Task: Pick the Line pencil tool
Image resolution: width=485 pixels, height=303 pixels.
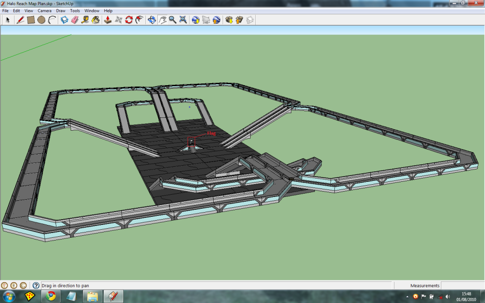Action: point(20,20)
